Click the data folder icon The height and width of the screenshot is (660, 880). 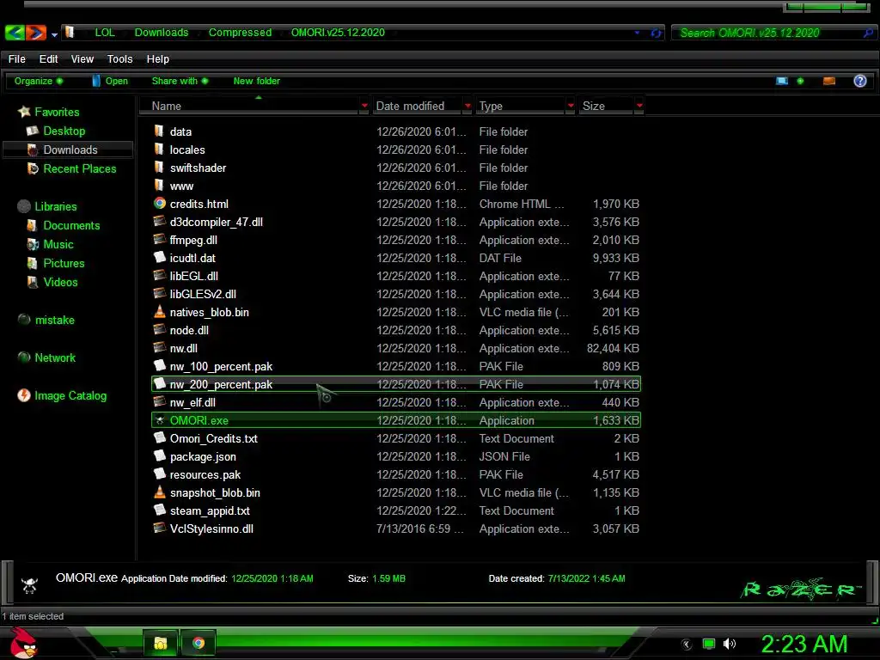pyautogui.click(x=159, y=131)
